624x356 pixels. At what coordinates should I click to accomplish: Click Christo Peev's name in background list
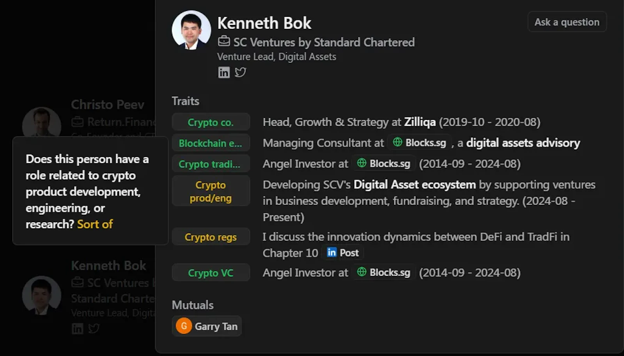point(108,105)
